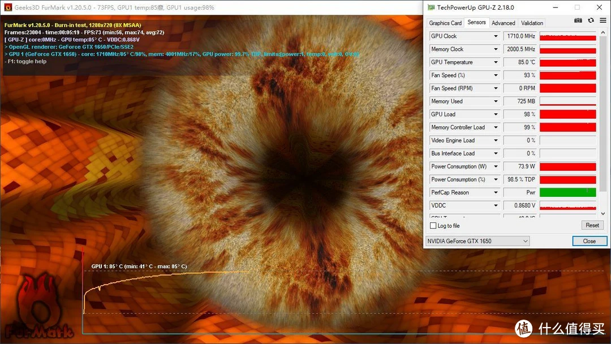The height and width of the screenshot is (344, 611).
Task: Click the FurMark Frames and FPS stats line
Action: [x=84, y=32]
